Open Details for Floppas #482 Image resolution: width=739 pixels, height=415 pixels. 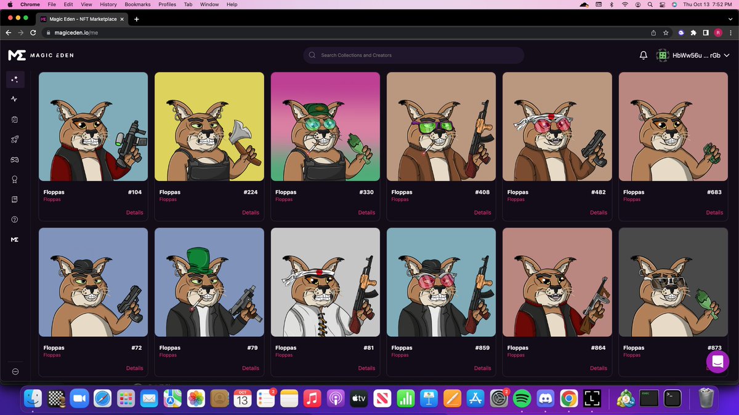tap(599, 213)
